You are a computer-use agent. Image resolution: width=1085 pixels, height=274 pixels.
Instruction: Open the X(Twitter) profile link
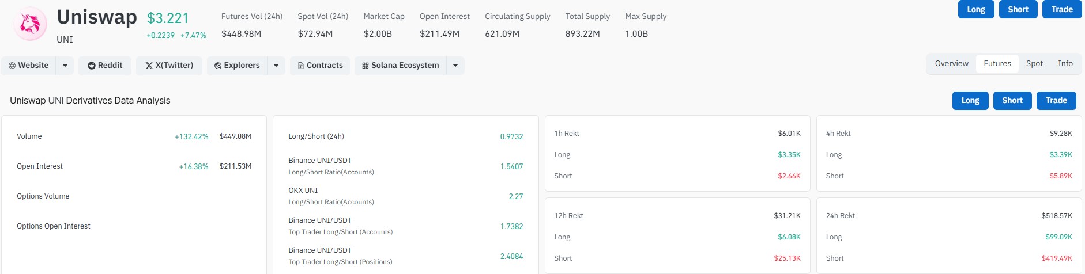pyautogui.click(x=169, y=66)
